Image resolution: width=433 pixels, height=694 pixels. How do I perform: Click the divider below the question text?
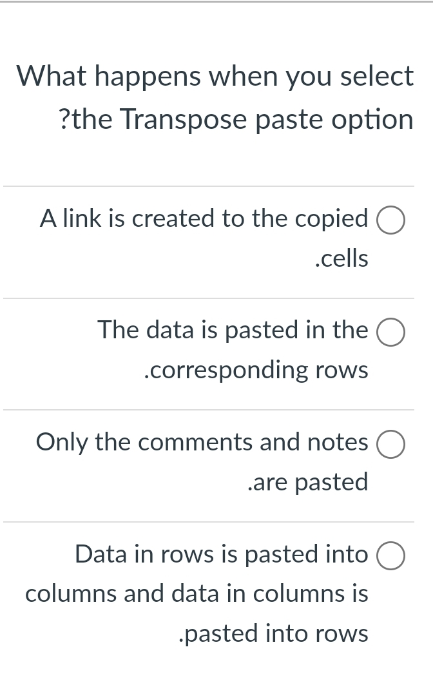(216, 186)
